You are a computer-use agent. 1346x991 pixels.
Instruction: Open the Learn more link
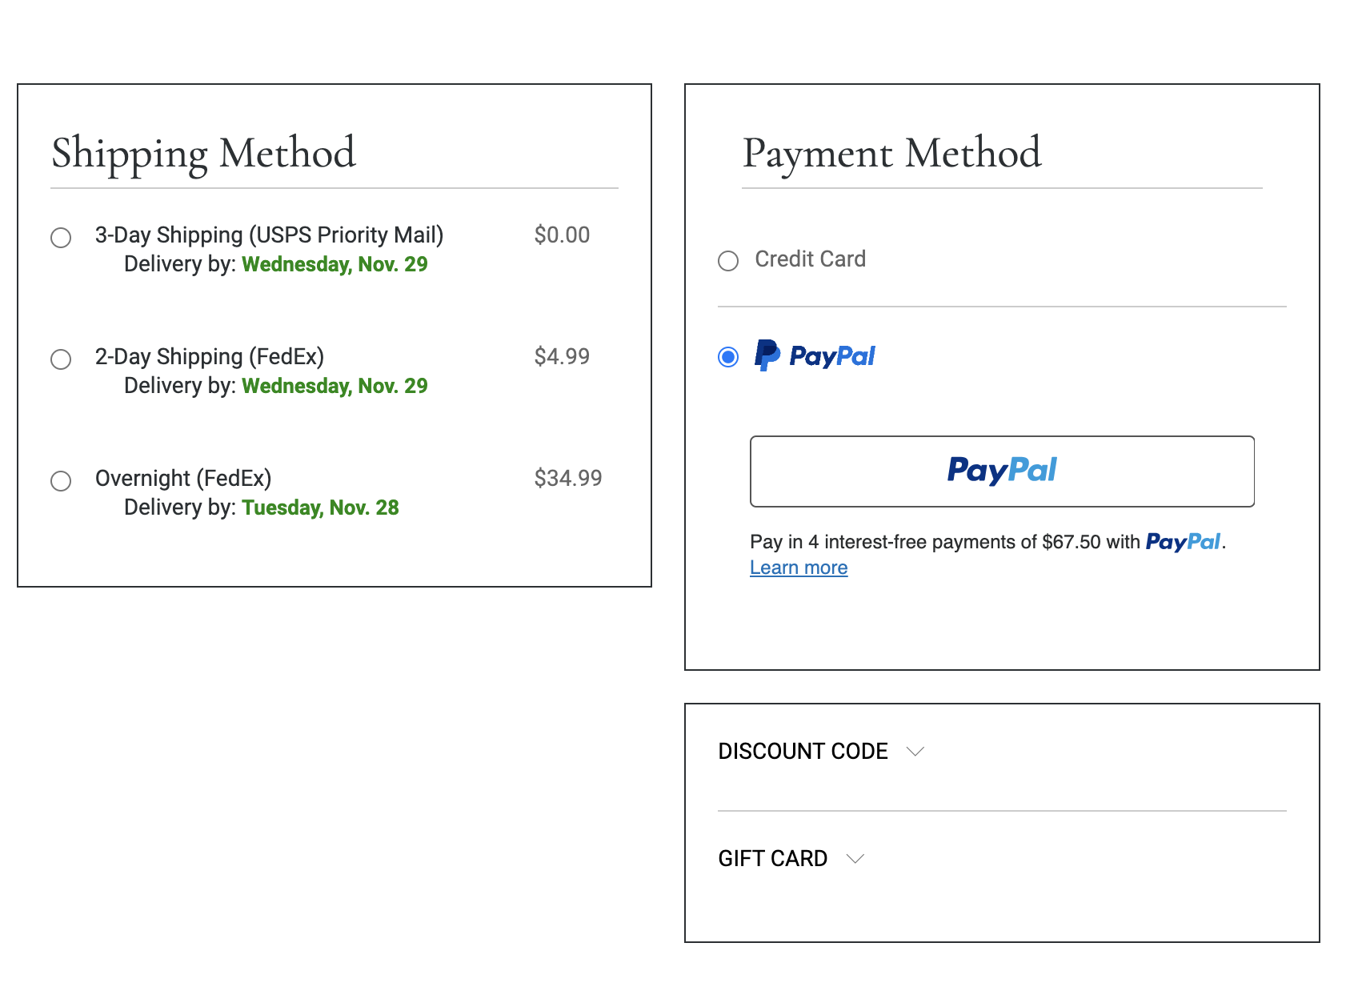click(x=799, y=568)
